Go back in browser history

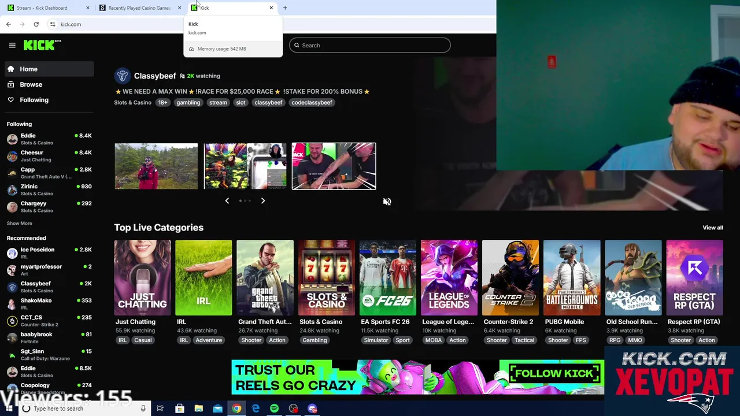tap(9, 24)
